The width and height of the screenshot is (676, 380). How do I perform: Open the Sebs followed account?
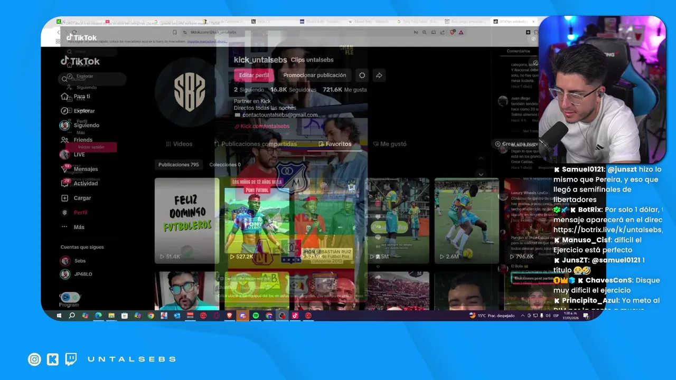click(x=73, y=261)
